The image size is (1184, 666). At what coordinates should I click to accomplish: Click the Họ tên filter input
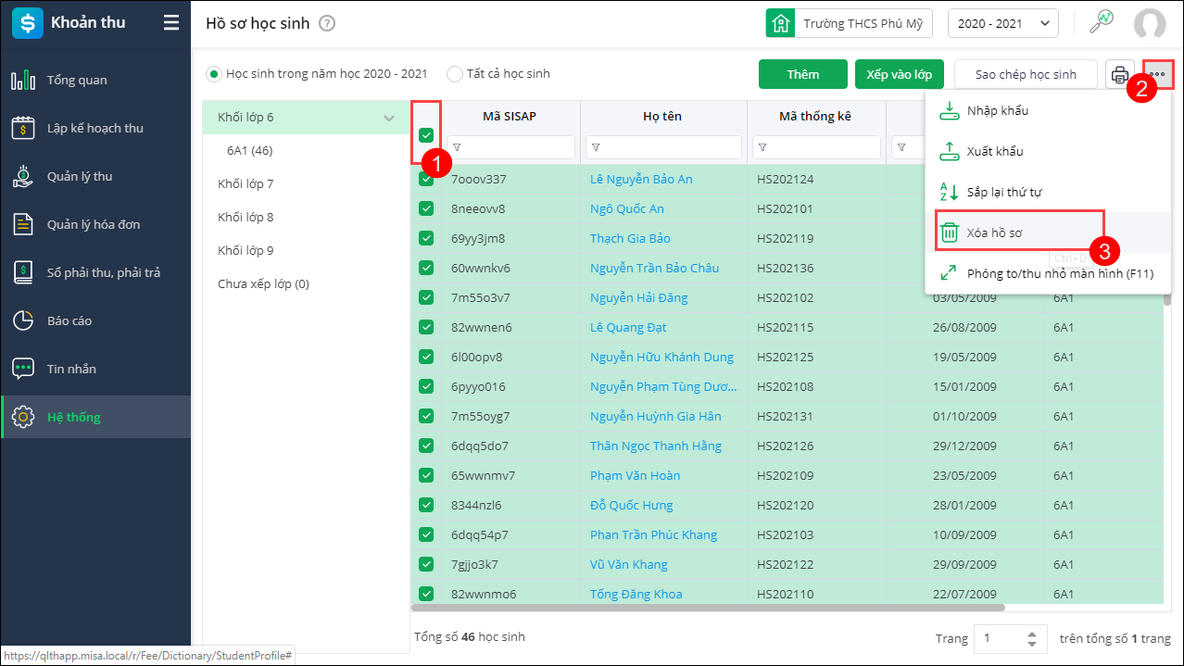pyautogui.click(x=663, y=147)
